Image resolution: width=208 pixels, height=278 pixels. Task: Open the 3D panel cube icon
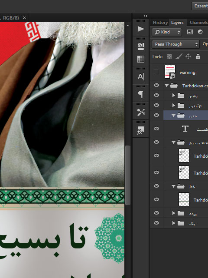point(141,46)
